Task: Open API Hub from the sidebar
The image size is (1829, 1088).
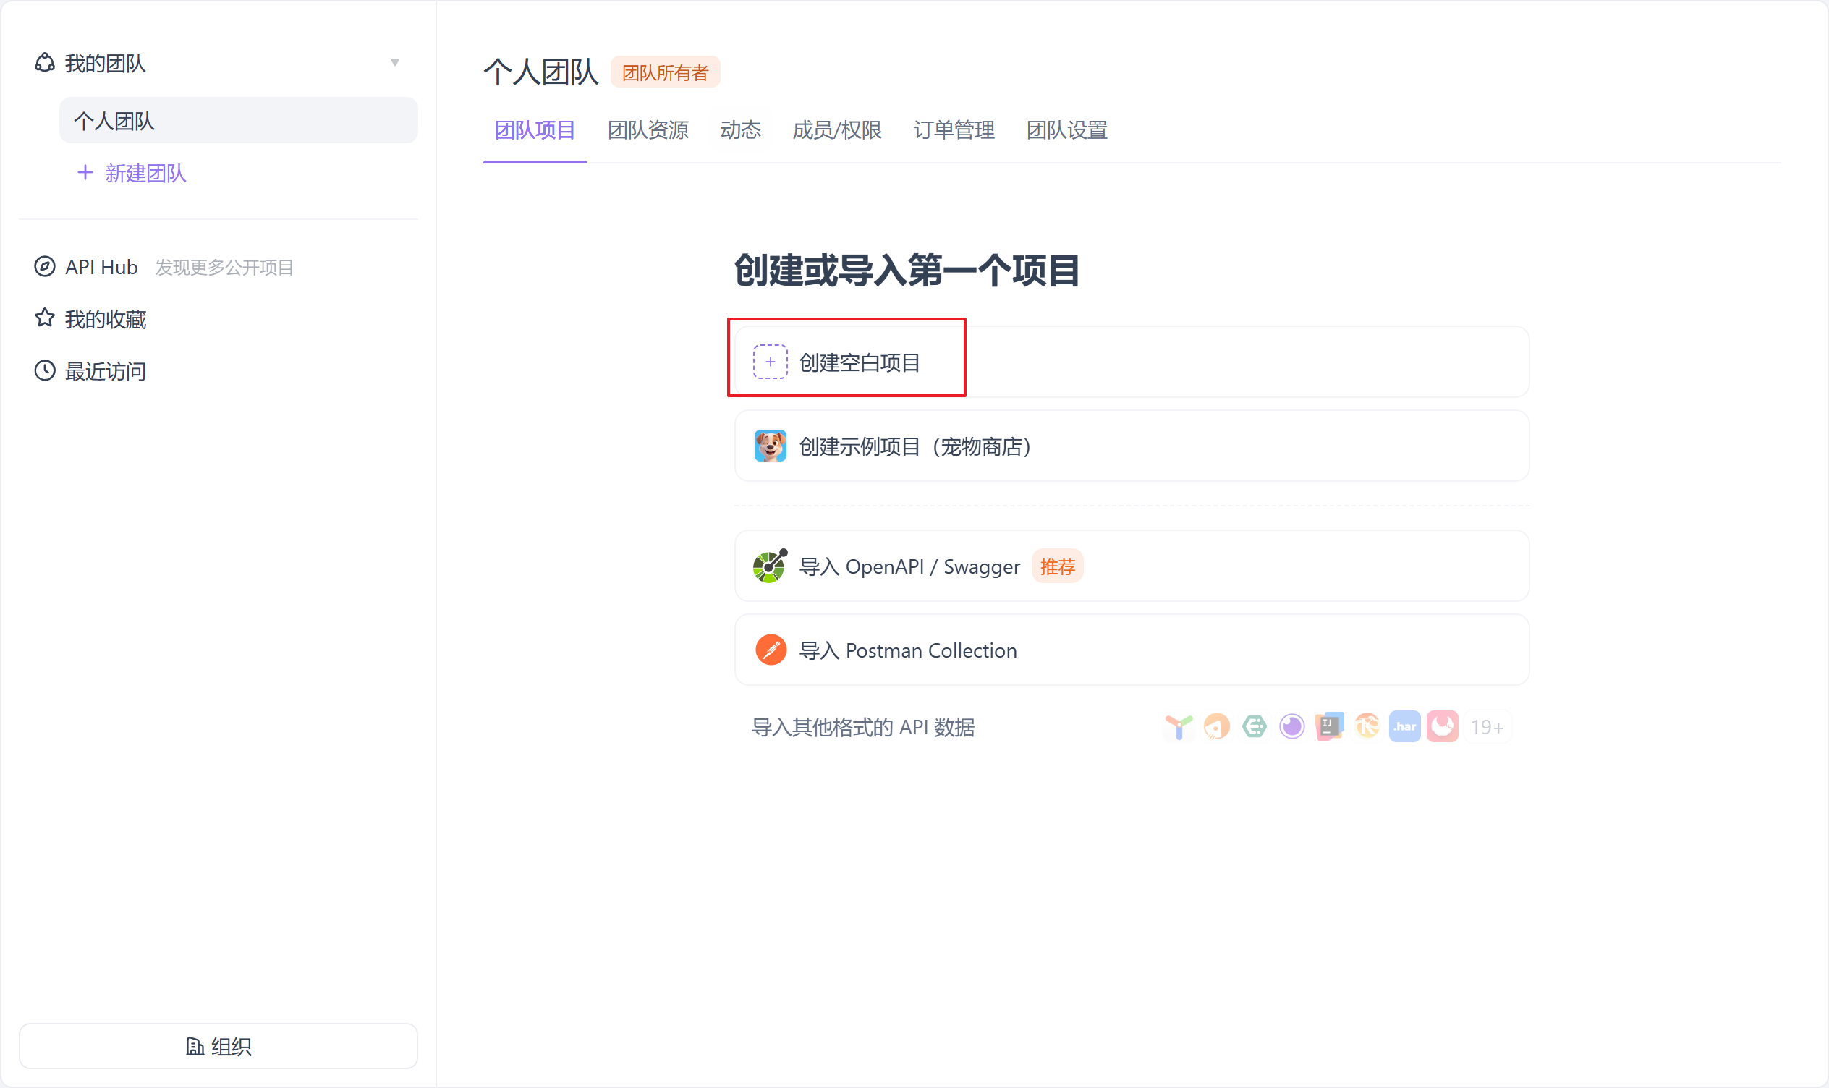Action: pyautogui.click(x=101, y=267)
